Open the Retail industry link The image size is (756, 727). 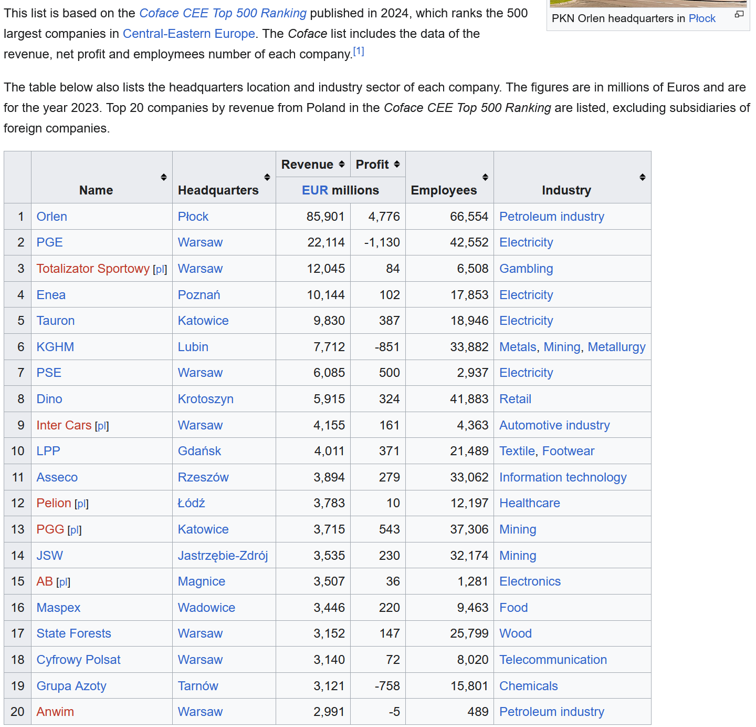[x=515, y=399]
